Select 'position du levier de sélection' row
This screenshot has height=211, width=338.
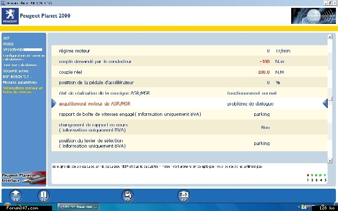coord(189,143)
